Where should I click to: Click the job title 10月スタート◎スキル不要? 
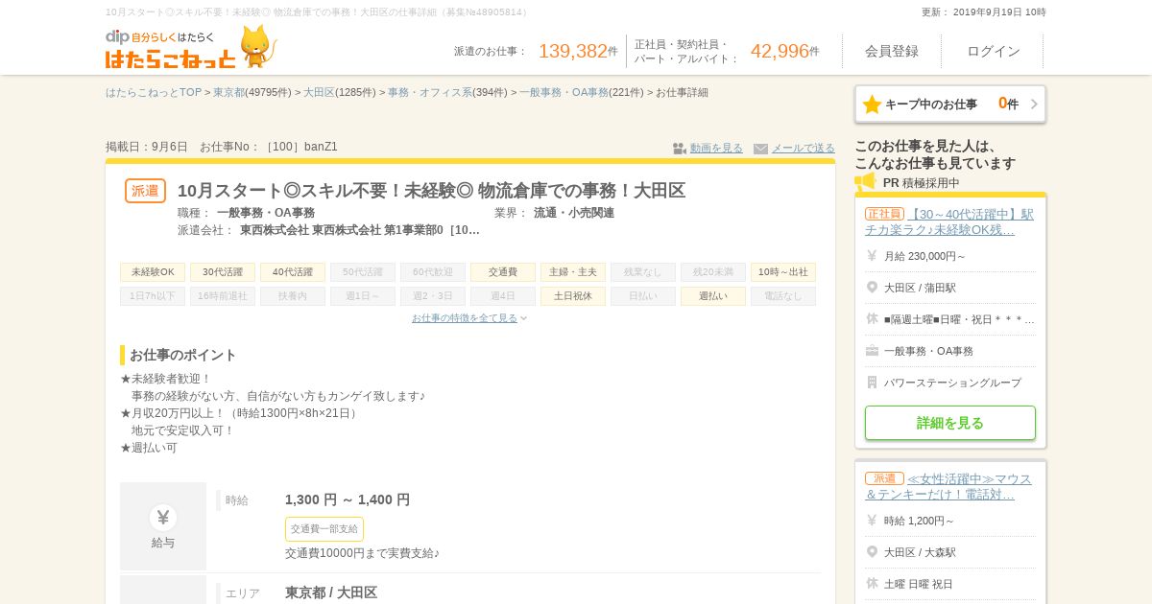pos(431,191)
